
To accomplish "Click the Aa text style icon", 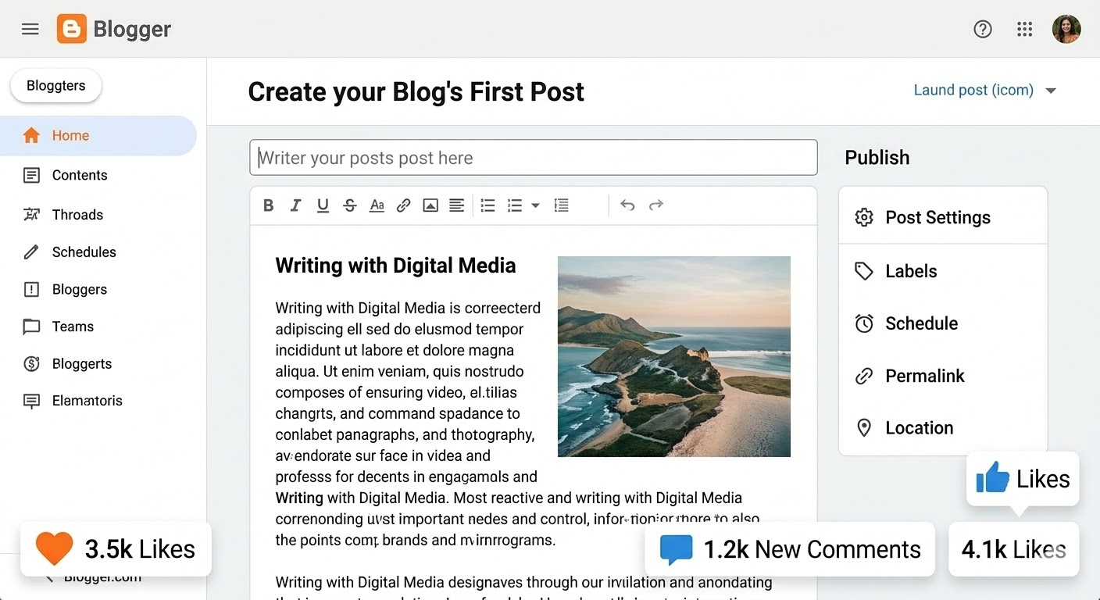I will click(x=377, y=205).
